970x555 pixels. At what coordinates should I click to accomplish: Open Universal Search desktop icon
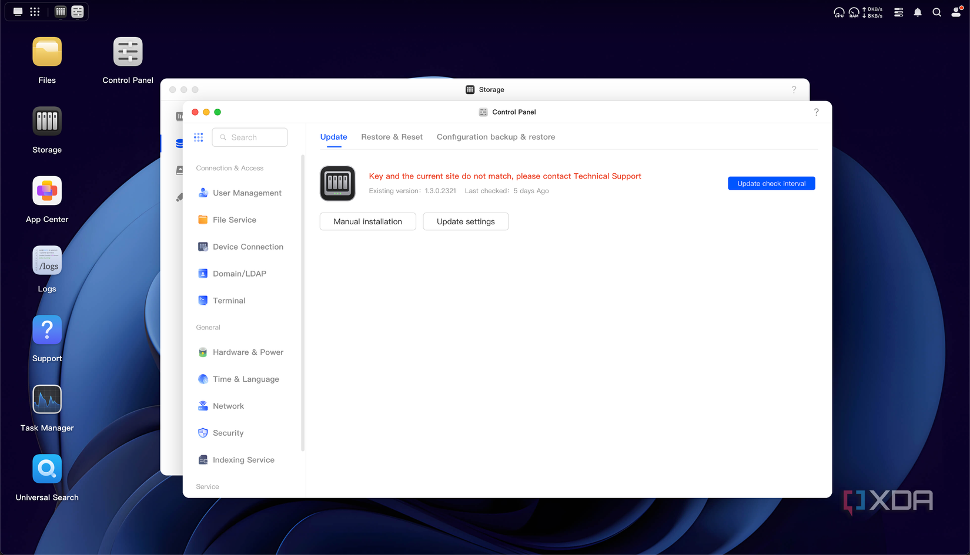[47, 469]
